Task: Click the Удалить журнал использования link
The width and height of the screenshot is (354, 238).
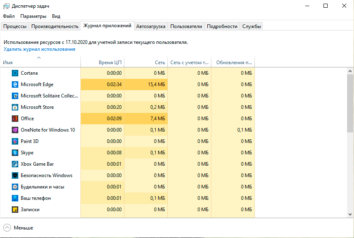Action: point(39,49)
